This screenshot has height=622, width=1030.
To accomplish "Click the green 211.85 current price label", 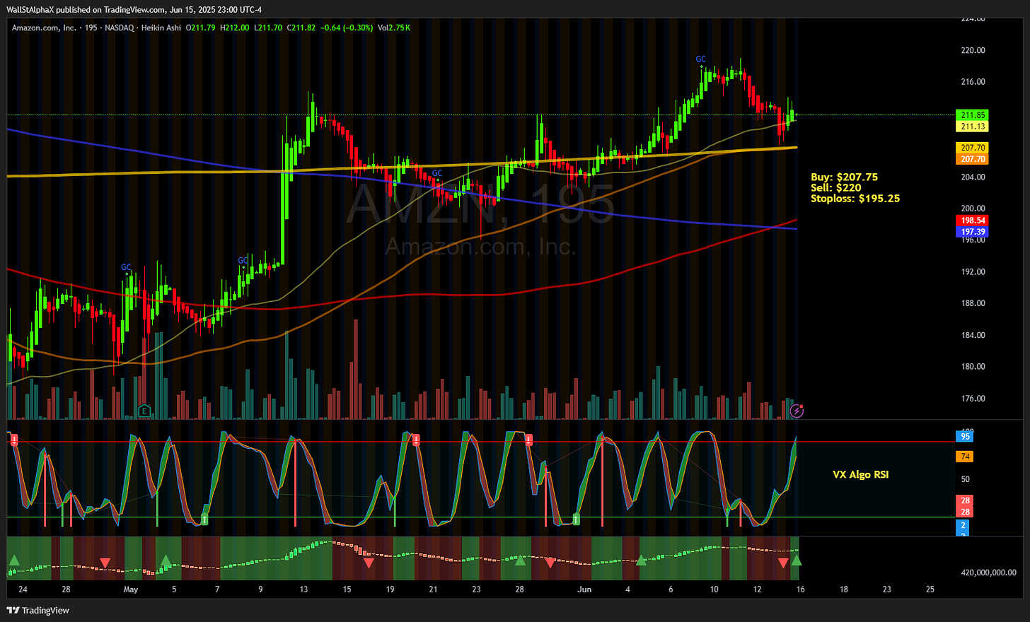I will tap(972, 115).
